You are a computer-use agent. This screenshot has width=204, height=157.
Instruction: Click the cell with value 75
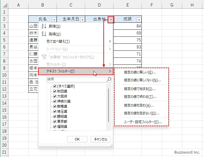click(127, 40)
